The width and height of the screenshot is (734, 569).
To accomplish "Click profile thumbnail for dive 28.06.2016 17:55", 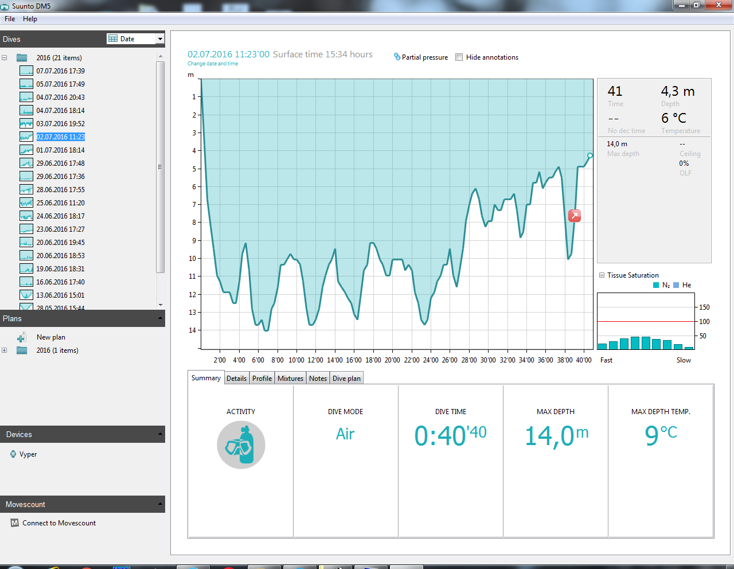I will [x=26, y=190].
